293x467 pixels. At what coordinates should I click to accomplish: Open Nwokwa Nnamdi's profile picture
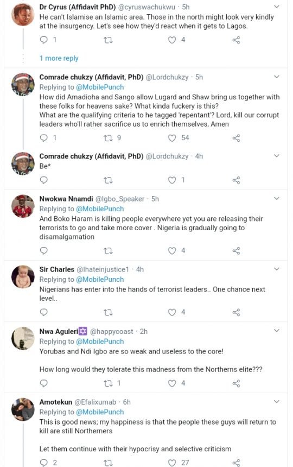23,206
